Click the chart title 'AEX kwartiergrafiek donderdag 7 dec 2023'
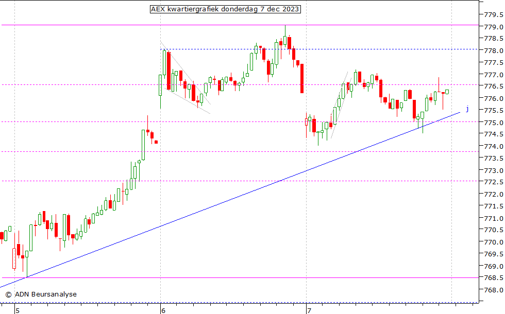Viewport: 505px width, 314px height. click(226, 9)
